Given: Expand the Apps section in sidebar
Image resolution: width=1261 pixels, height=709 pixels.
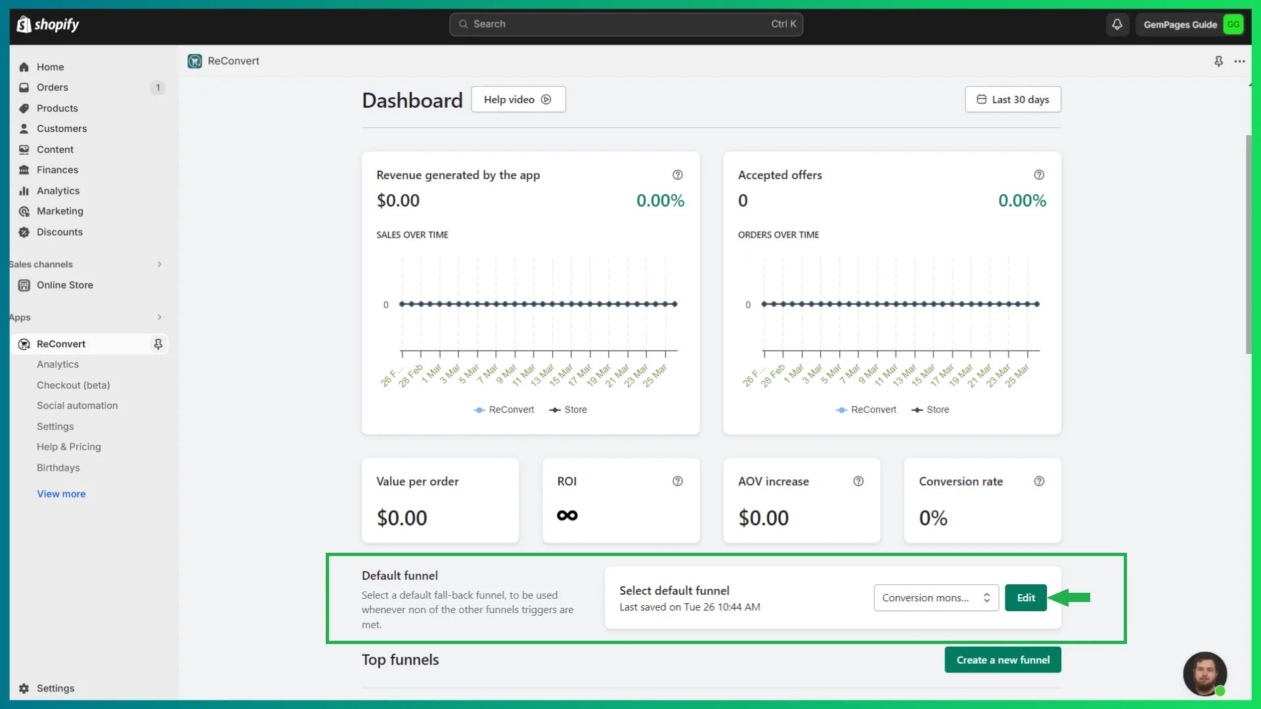Looking at the screenshot, I should (x=160, y=317).
